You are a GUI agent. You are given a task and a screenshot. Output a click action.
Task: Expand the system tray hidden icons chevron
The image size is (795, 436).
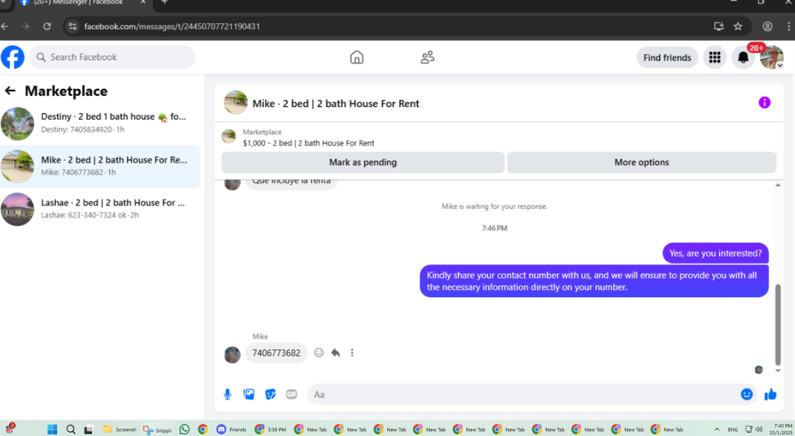click(717, 429)
